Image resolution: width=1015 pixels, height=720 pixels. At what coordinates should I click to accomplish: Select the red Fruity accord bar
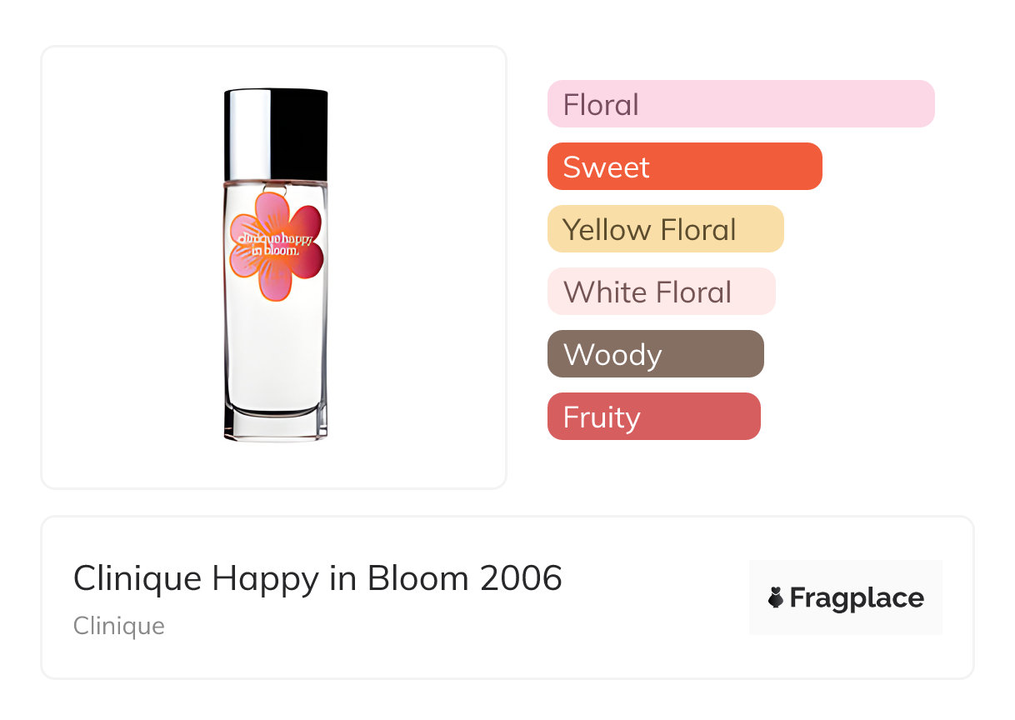653,417
